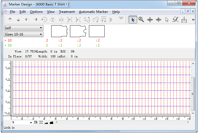
Task: Click the left arrow move icon
Action: point(27,20)
